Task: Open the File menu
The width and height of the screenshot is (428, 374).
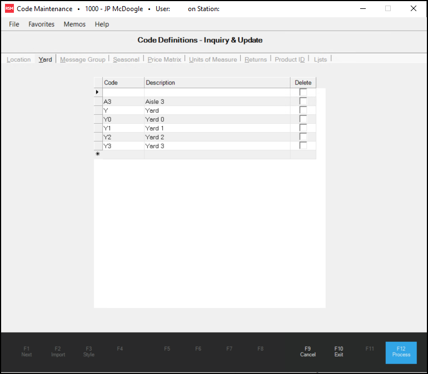Action: click(x=14, y=24)
